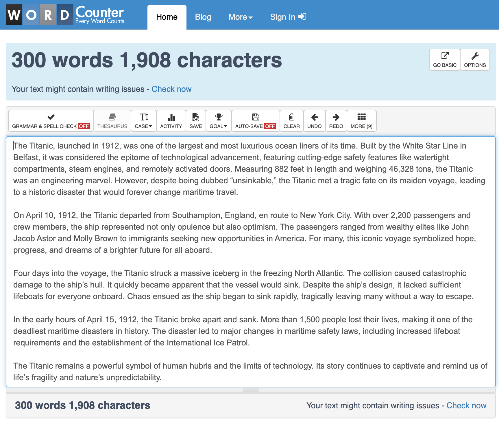499x421 pixels.
Task: Expand the Goal dropdown
Action: tap(219, 121)
